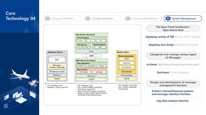Click message management function heading

tap(173, 84)
